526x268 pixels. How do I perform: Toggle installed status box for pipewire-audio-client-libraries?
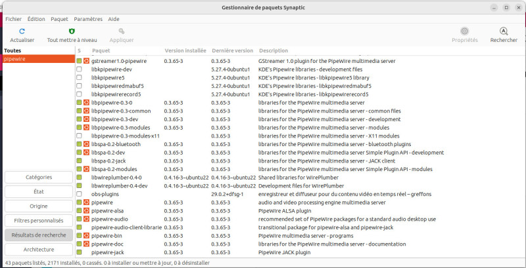tap(79, 227)
